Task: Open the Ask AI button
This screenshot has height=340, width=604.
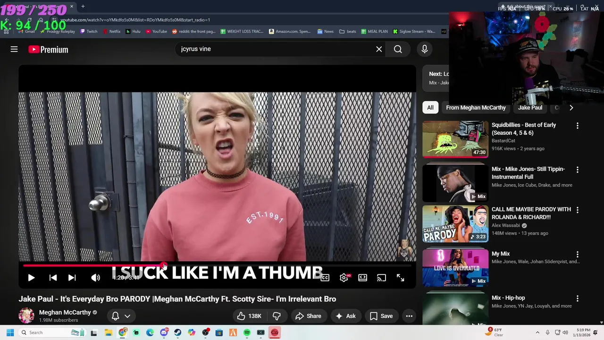Action: [x=345, y=316]
